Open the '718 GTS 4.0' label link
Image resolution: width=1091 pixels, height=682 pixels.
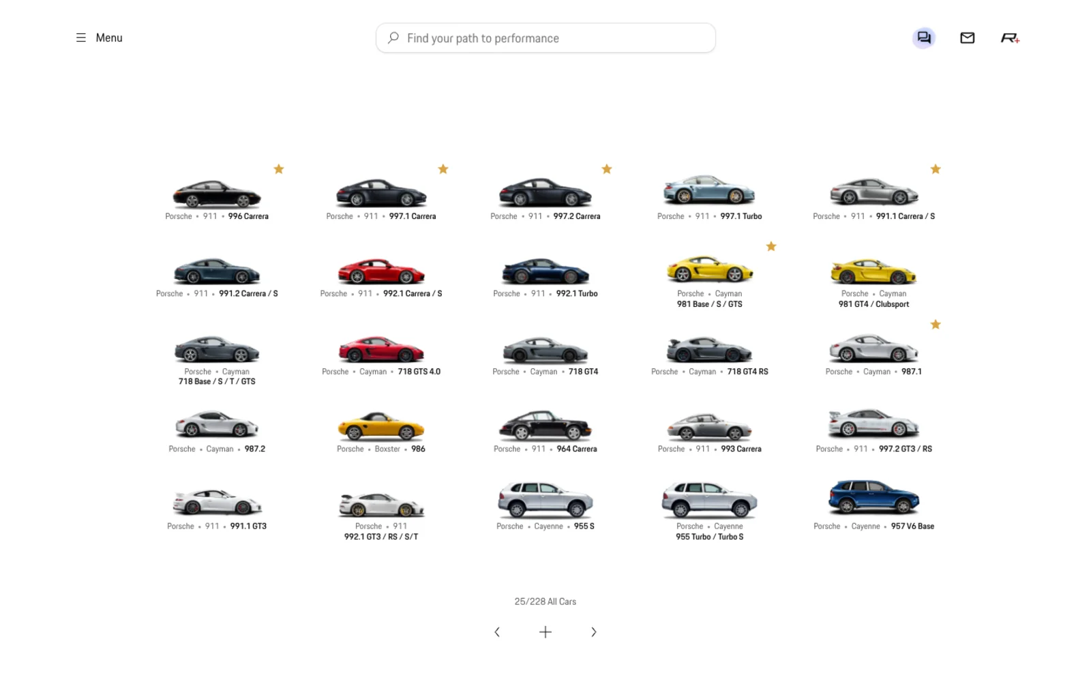(419, 372)
